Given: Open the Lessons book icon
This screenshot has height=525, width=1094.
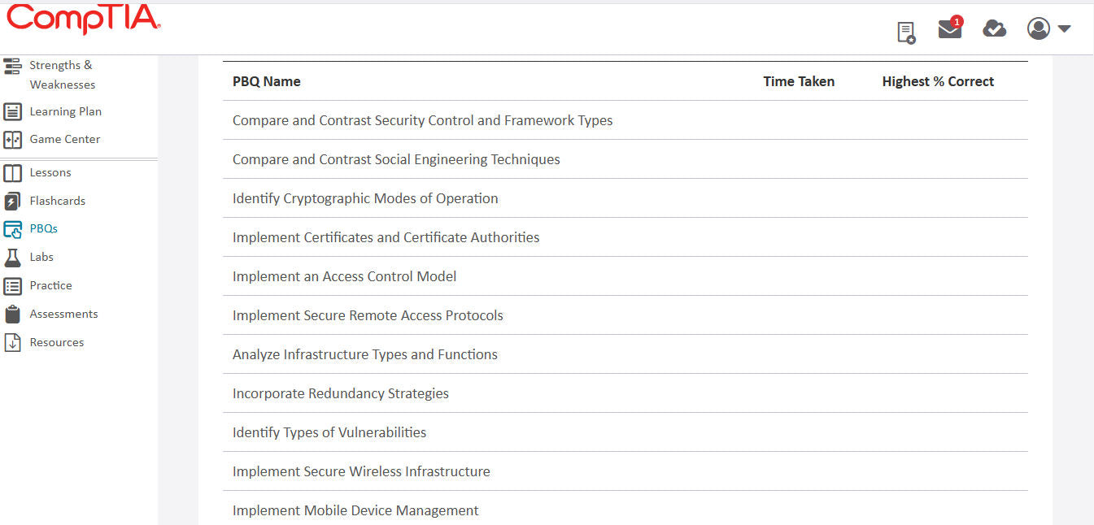Looking at the screenshot, I should (x=11, y=172).
